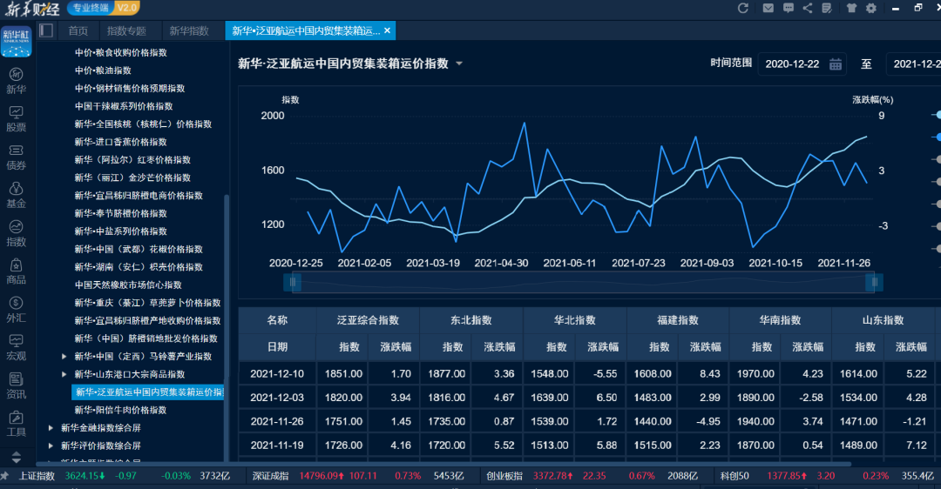The height and width of the screenshot is (489, 941).
Task: Select 中价·粮油指数 in tree
Action: (x=103, y=70)
